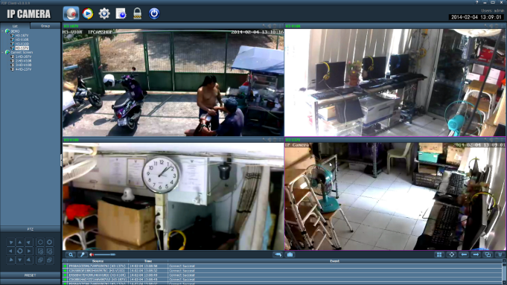
Task: Expand the PRESET panel header
Action: 30,275
